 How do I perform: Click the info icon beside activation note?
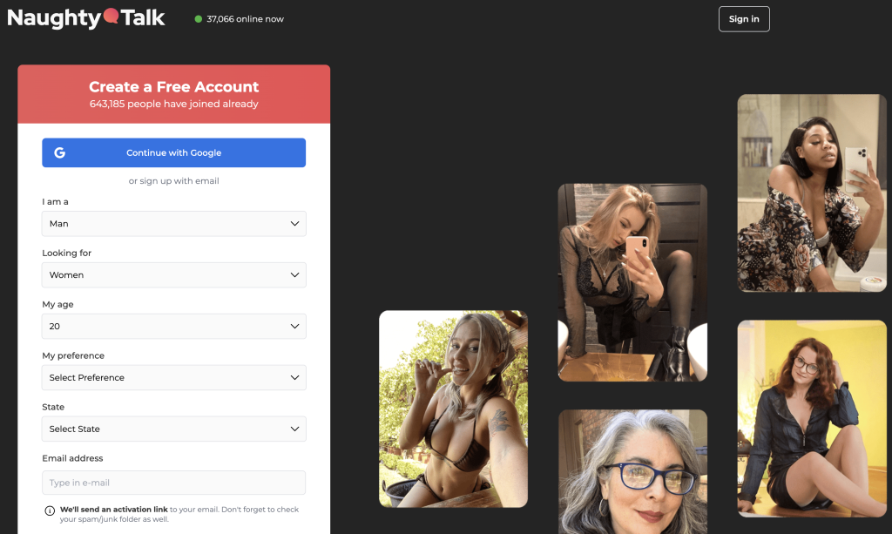[50, 510]
